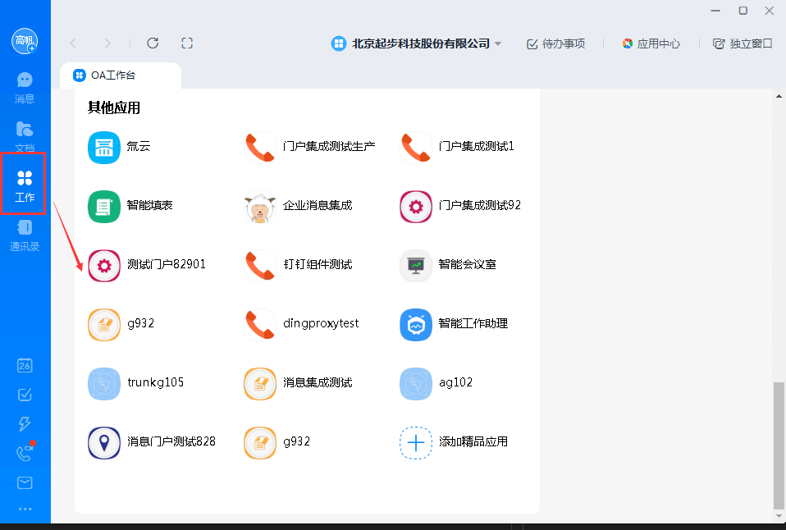Go to 消息 in sidebar
The height and width of the screenshot is (530, 786).
(x=25, y=88)
